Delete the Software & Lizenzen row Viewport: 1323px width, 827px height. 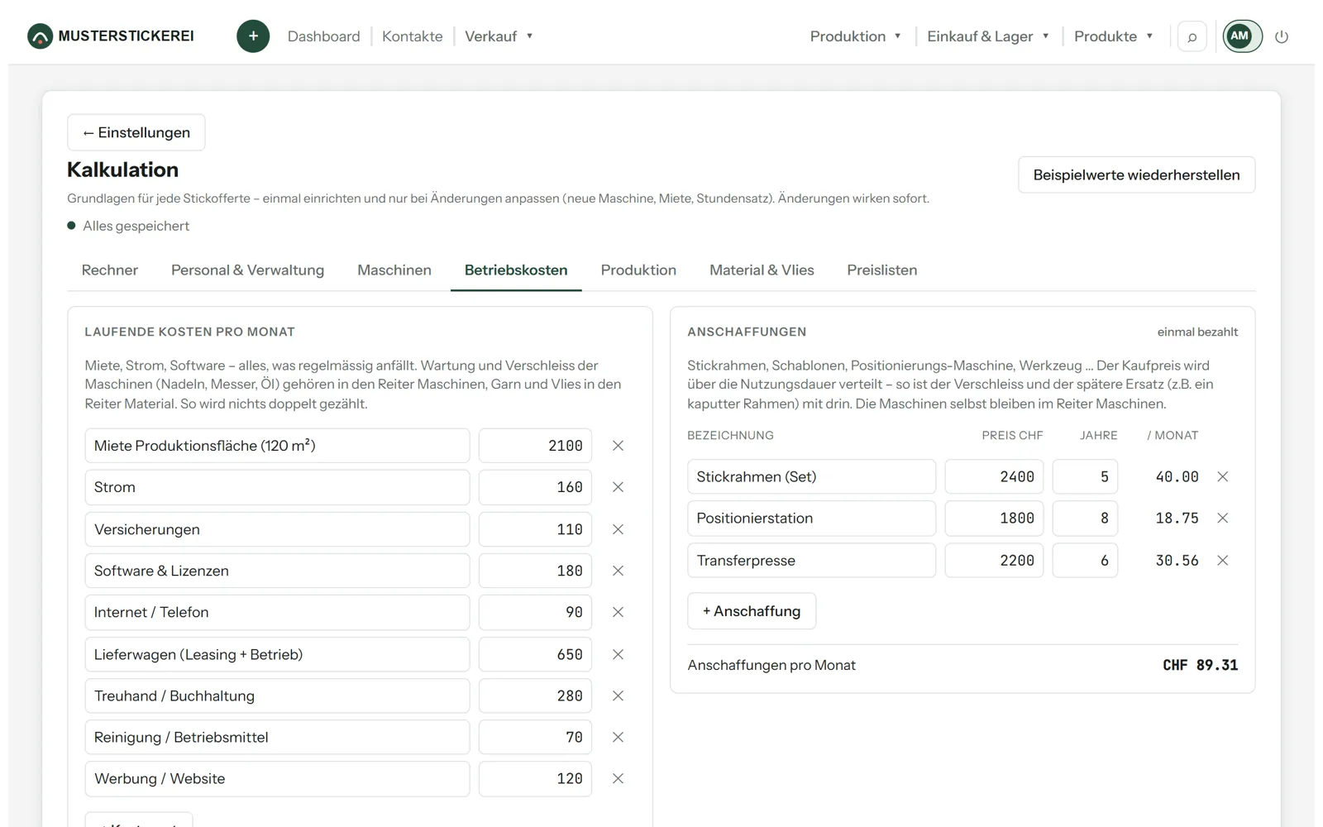pos(618,571)
